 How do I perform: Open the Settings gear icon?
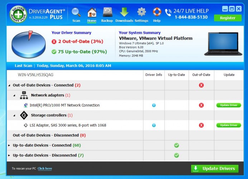click(141, 12)
